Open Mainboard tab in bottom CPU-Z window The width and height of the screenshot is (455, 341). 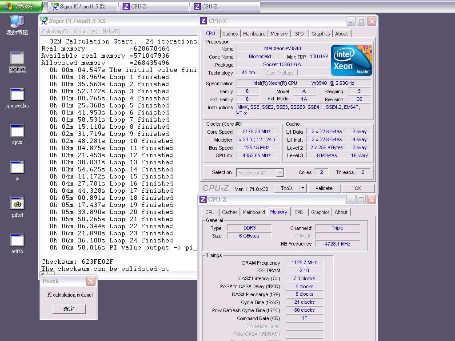click(x=254, y=212)
